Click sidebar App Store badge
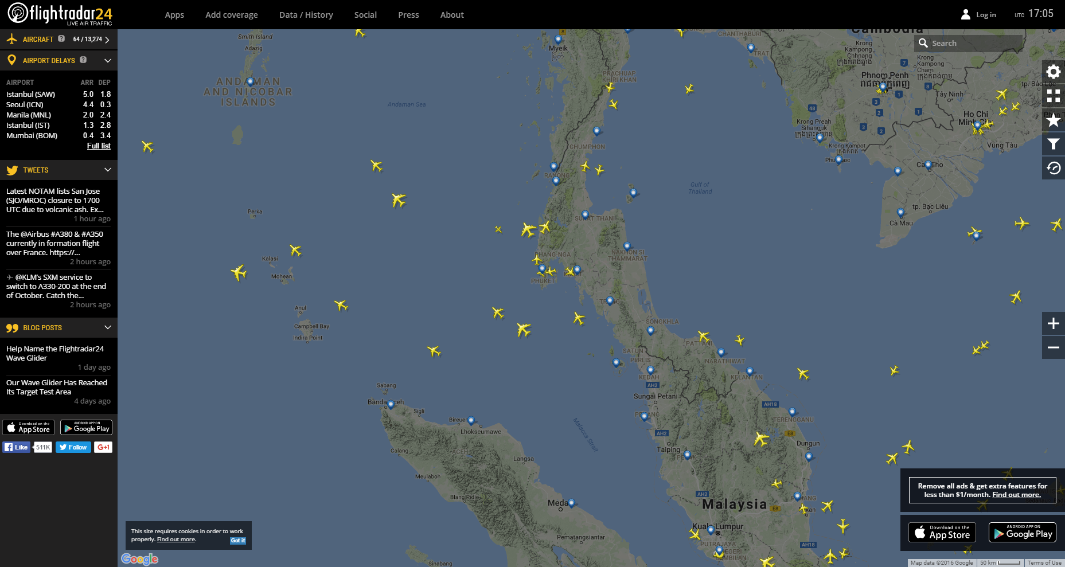The height and width of the screenshot is (567, 1065). pyautogui.click(x=29, y=427)
